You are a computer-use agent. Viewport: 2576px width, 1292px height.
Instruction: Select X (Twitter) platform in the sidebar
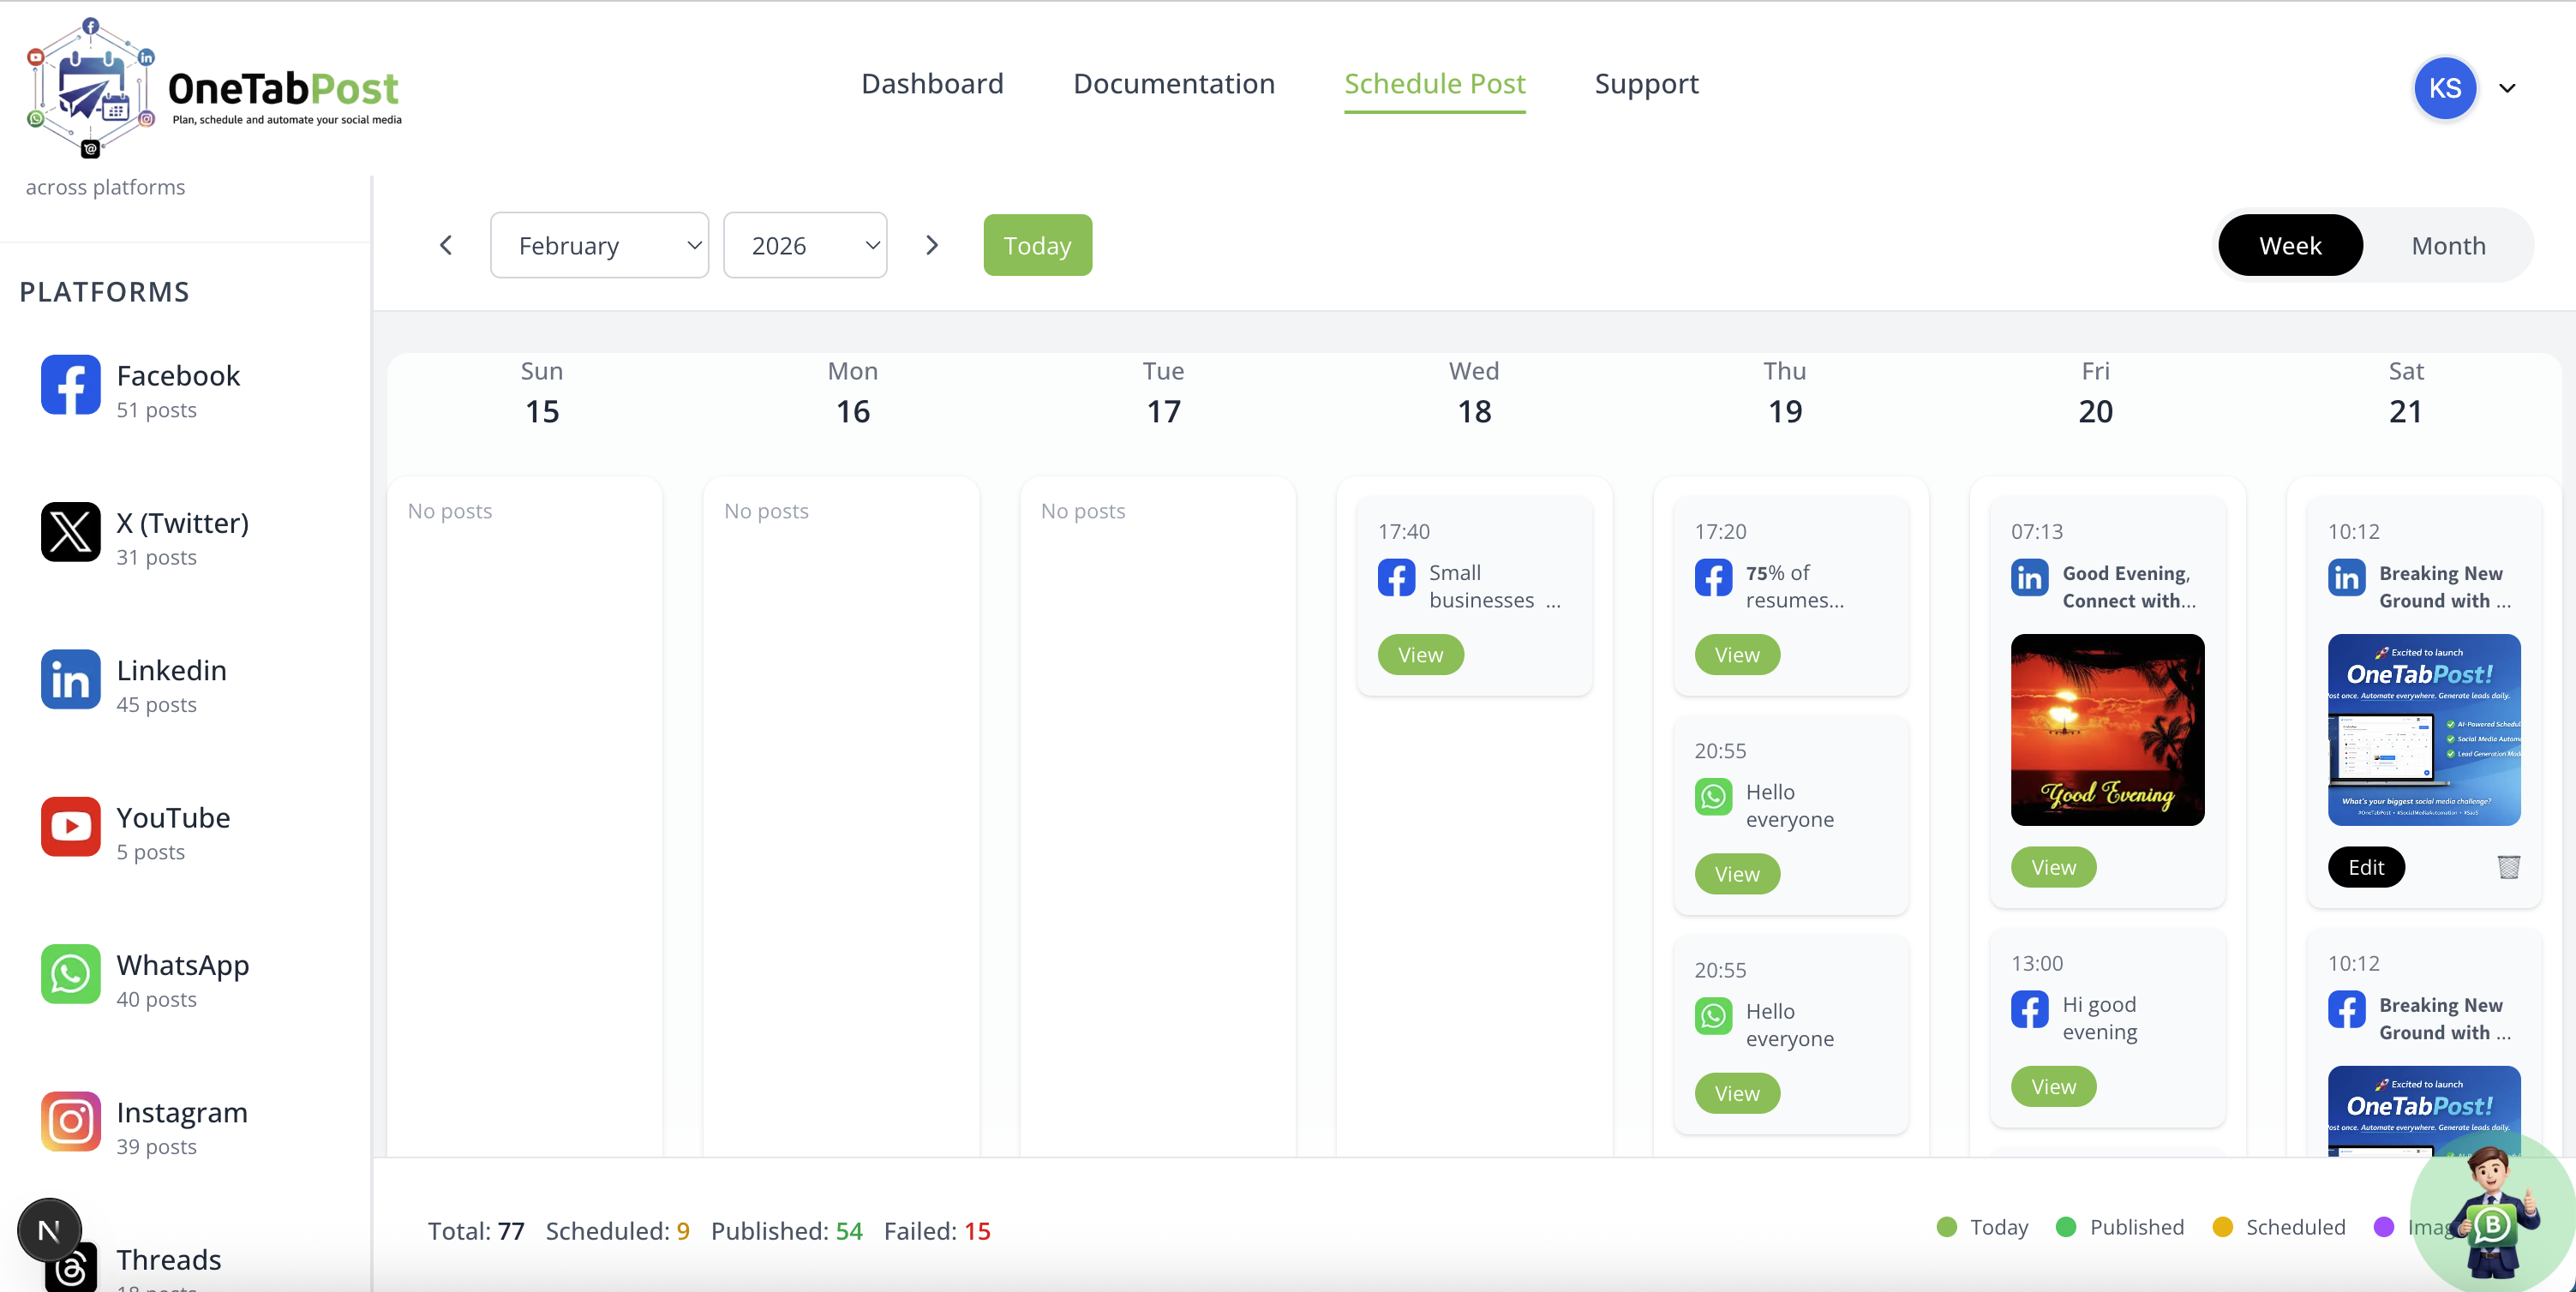point(70,532)
